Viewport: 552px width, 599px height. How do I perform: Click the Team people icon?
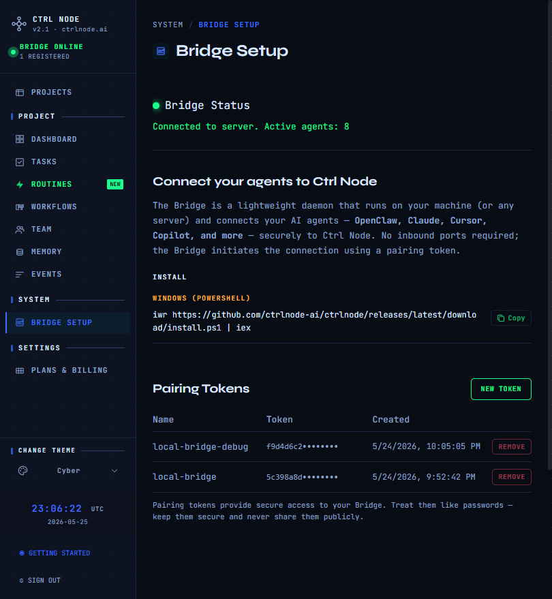[x=20, y=230]
